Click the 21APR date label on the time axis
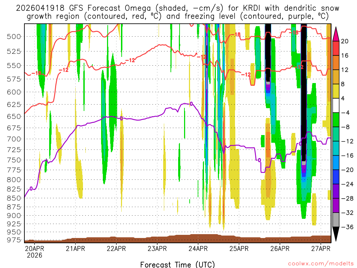357x268 pixels. click(75, 248)
